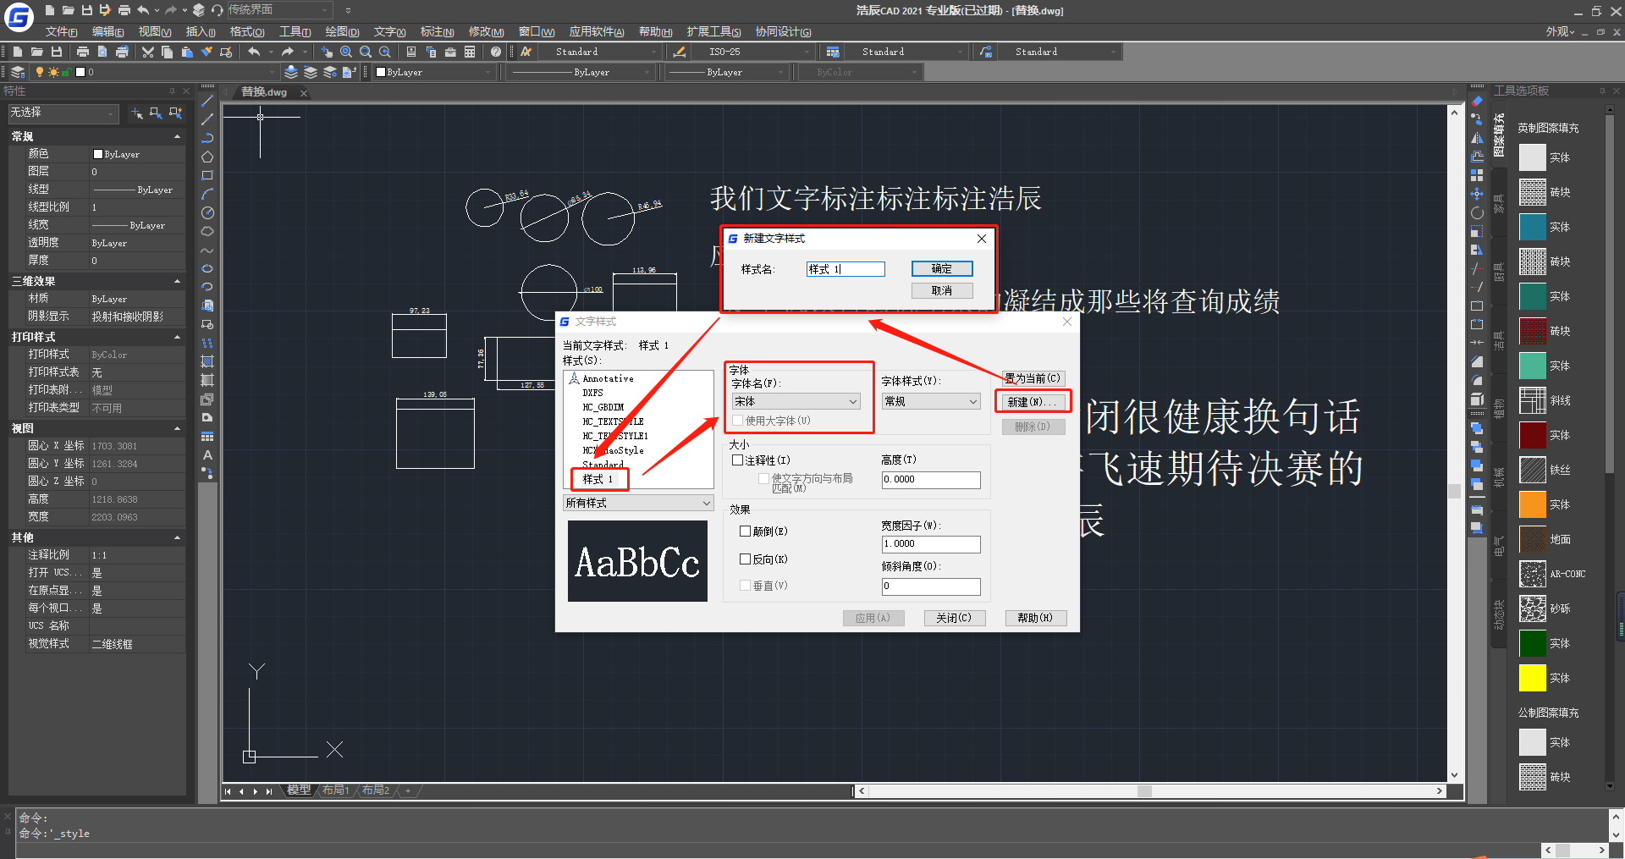Screen dimensions: 1625x859
Task: Click the Pan hand icon
Action: point(327,52)
